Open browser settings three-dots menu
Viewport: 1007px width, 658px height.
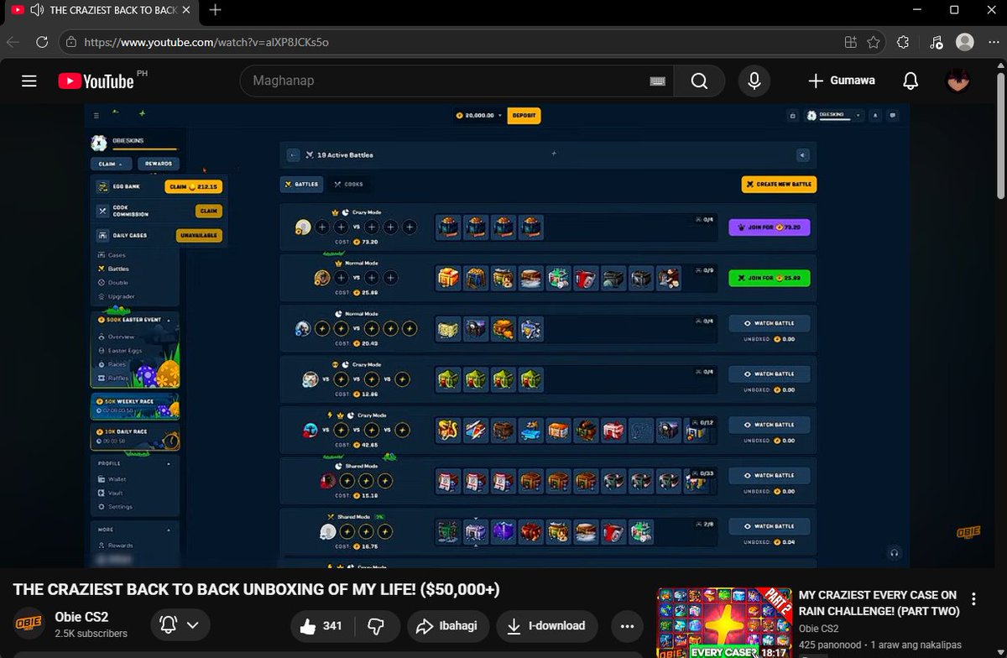993,41
